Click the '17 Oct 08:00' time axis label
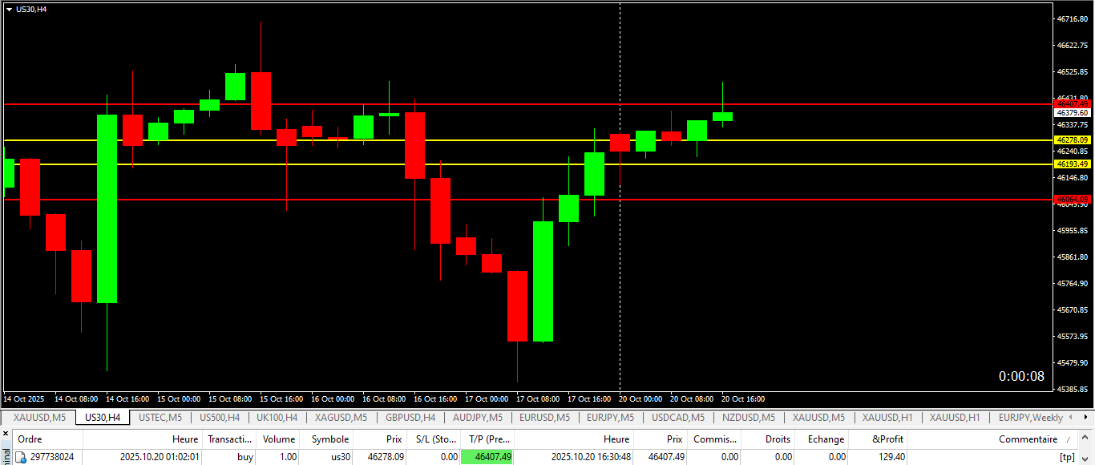The image size is (1095, 465). click(538, 398)
